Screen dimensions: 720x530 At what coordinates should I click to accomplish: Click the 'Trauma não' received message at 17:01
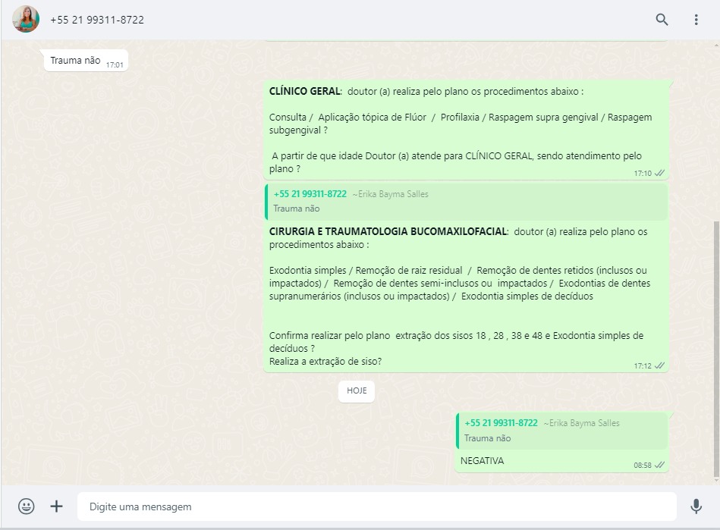[x=86, y=61]
